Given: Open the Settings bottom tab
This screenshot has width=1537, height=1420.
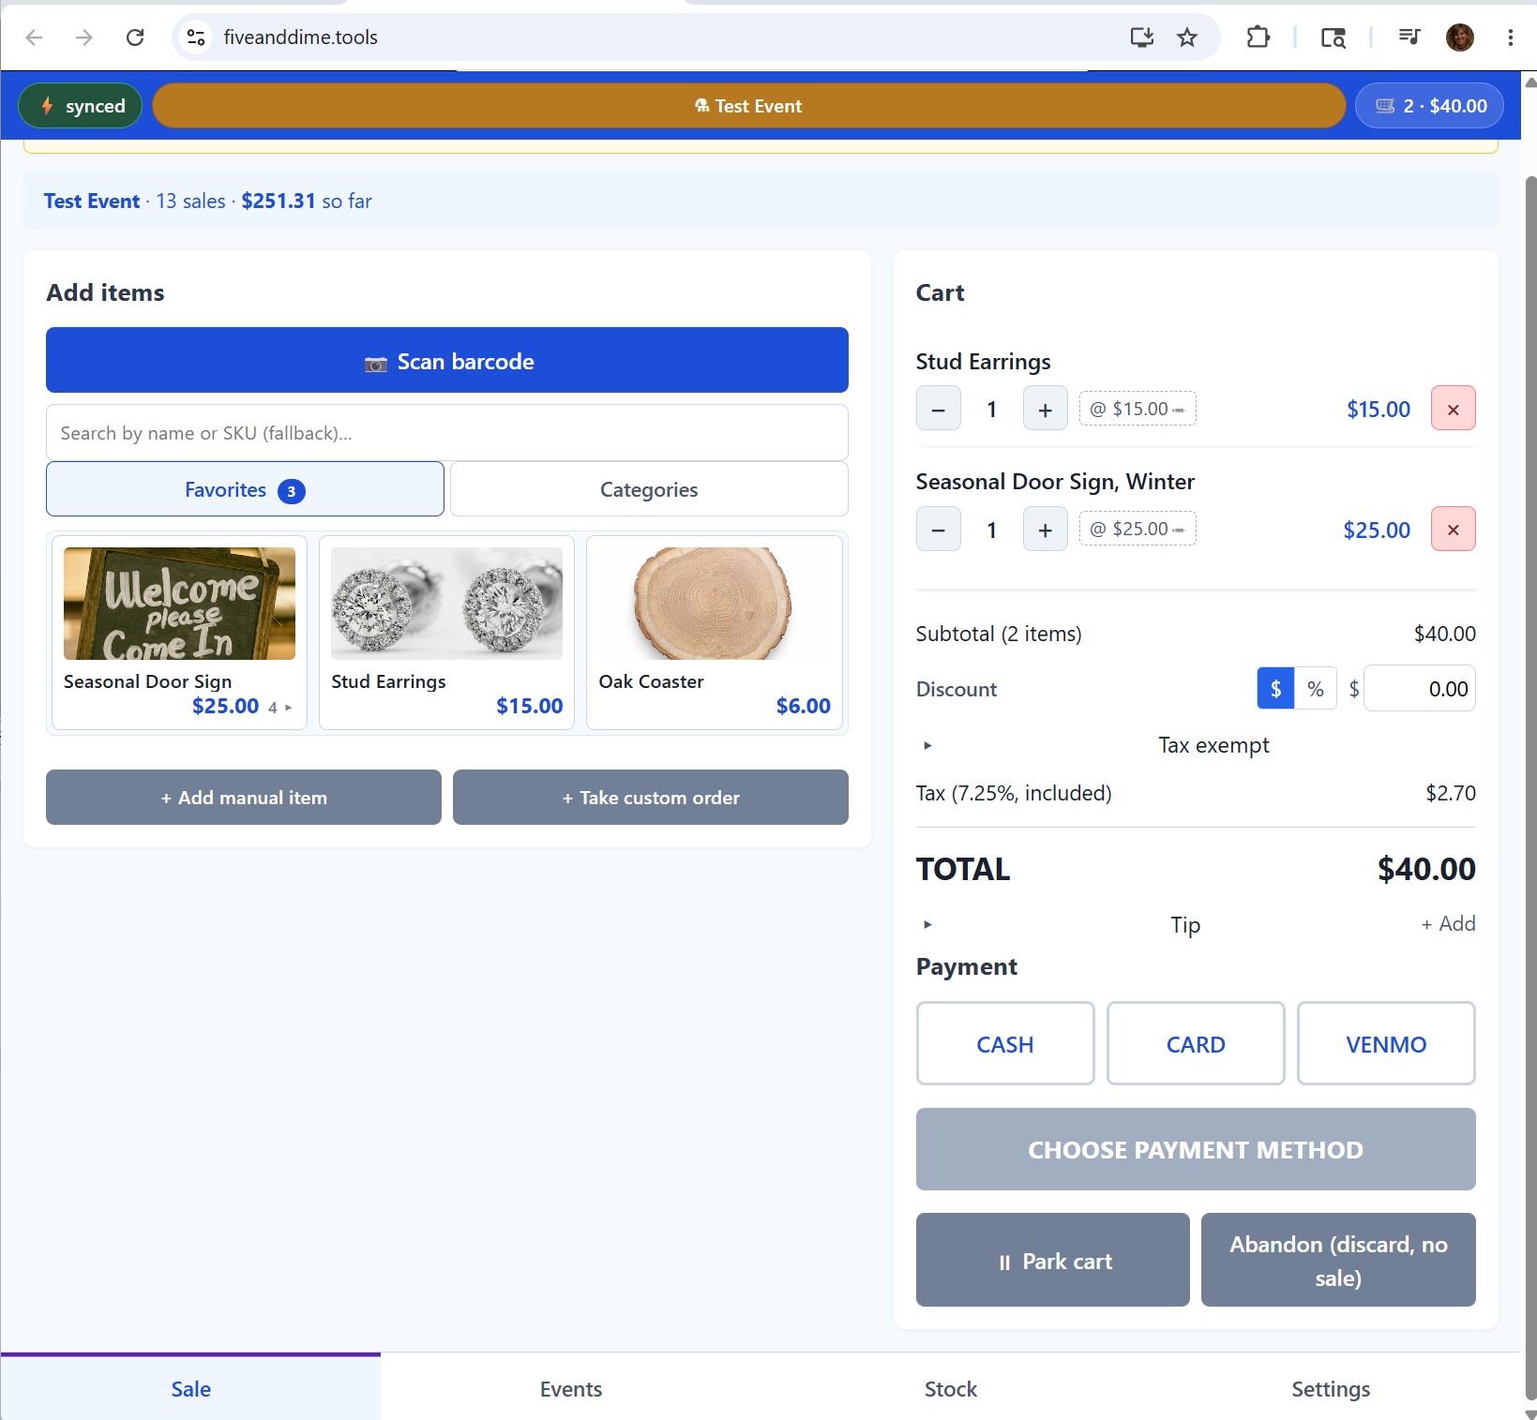Looking at the screenshot, I should click(1331, 1389).
